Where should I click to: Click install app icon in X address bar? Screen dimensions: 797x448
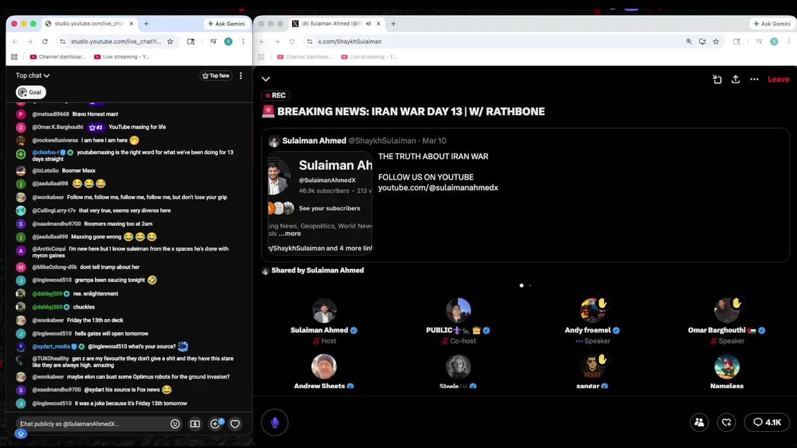click(702, 42)
